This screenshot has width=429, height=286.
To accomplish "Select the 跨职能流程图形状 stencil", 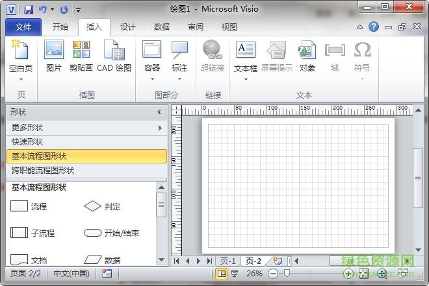I will [x=86, y=171].
